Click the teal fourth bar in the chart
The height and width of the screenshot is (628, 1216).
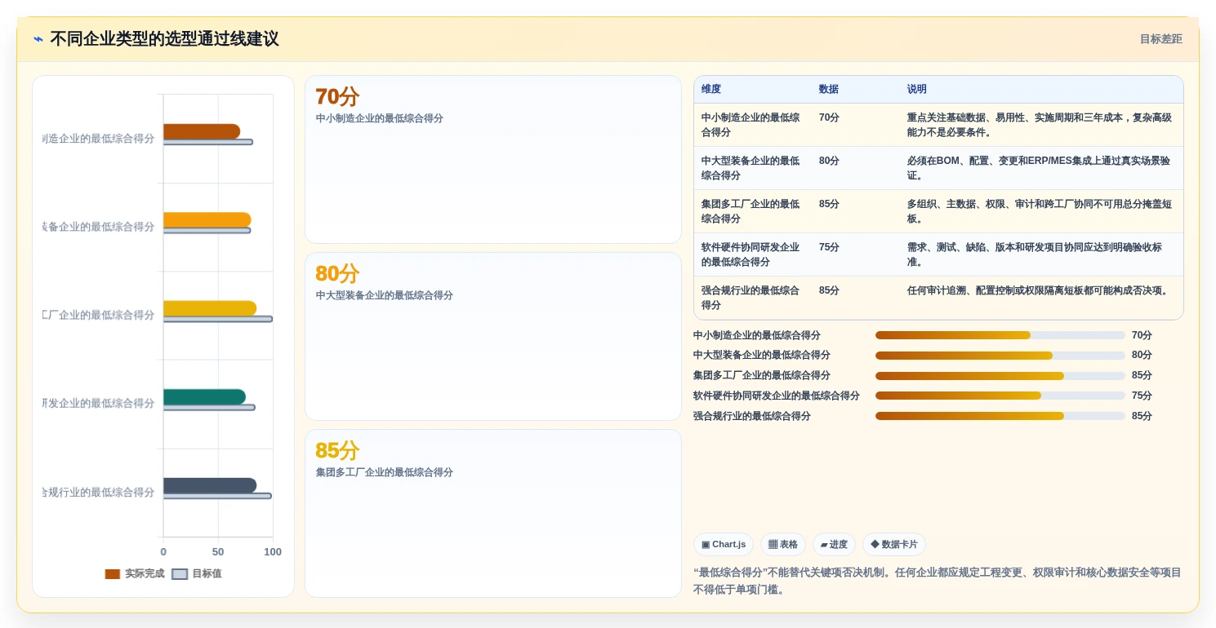204,397
